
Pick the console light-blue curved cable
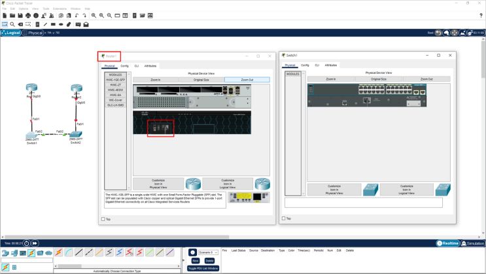(x=69, y=252)
